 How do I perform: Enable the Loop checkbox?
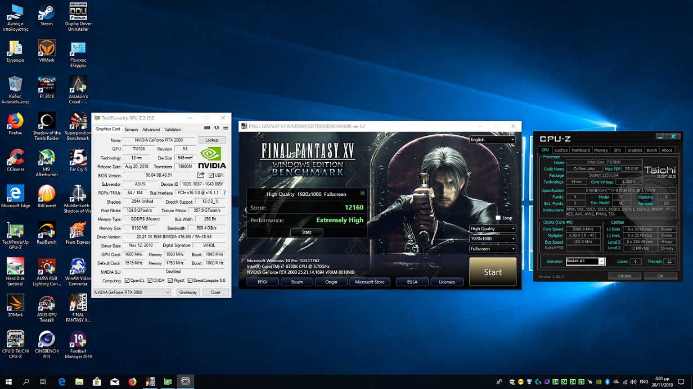click(x=498, y=218)
